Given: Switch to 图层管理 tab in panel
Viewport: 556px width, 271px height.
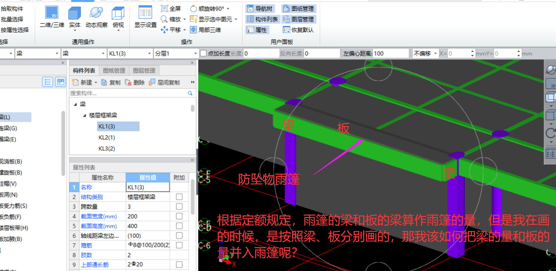Looking at the screenshot, I should coord(144,71).
